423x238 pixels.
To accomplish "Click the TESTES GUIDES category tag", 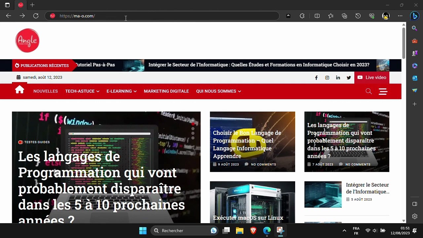I will pos(34,142).
